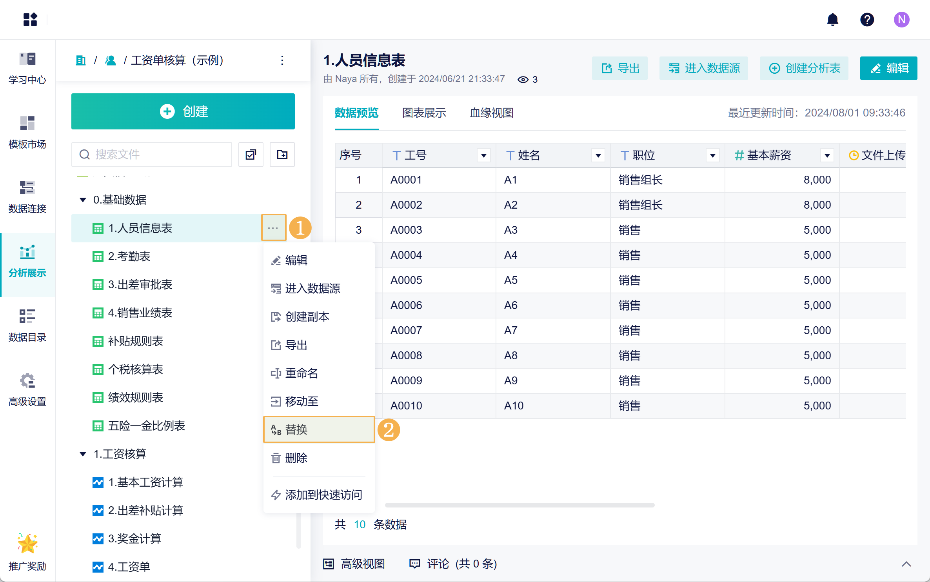Click the new folder icon

(x=282, y=155)
